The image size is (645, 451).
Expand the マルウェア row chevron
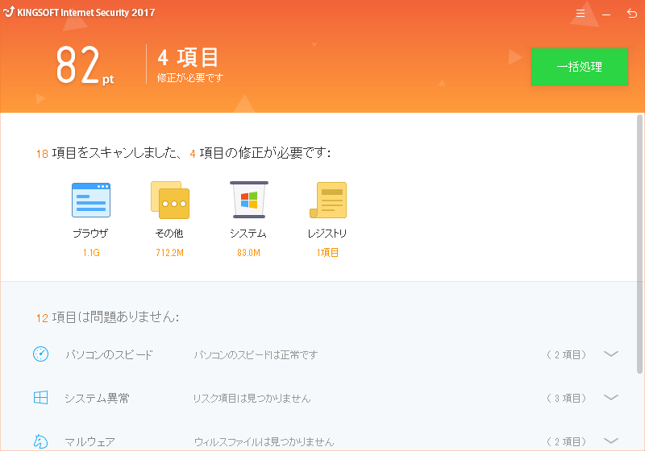[x=611, y=441]
